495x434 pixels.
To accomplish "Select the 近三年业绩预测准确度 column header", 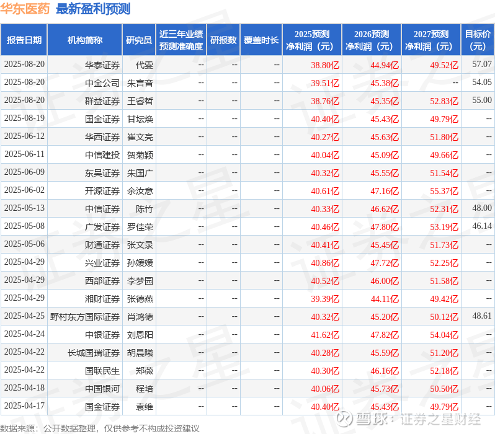I will pos(181,40).
